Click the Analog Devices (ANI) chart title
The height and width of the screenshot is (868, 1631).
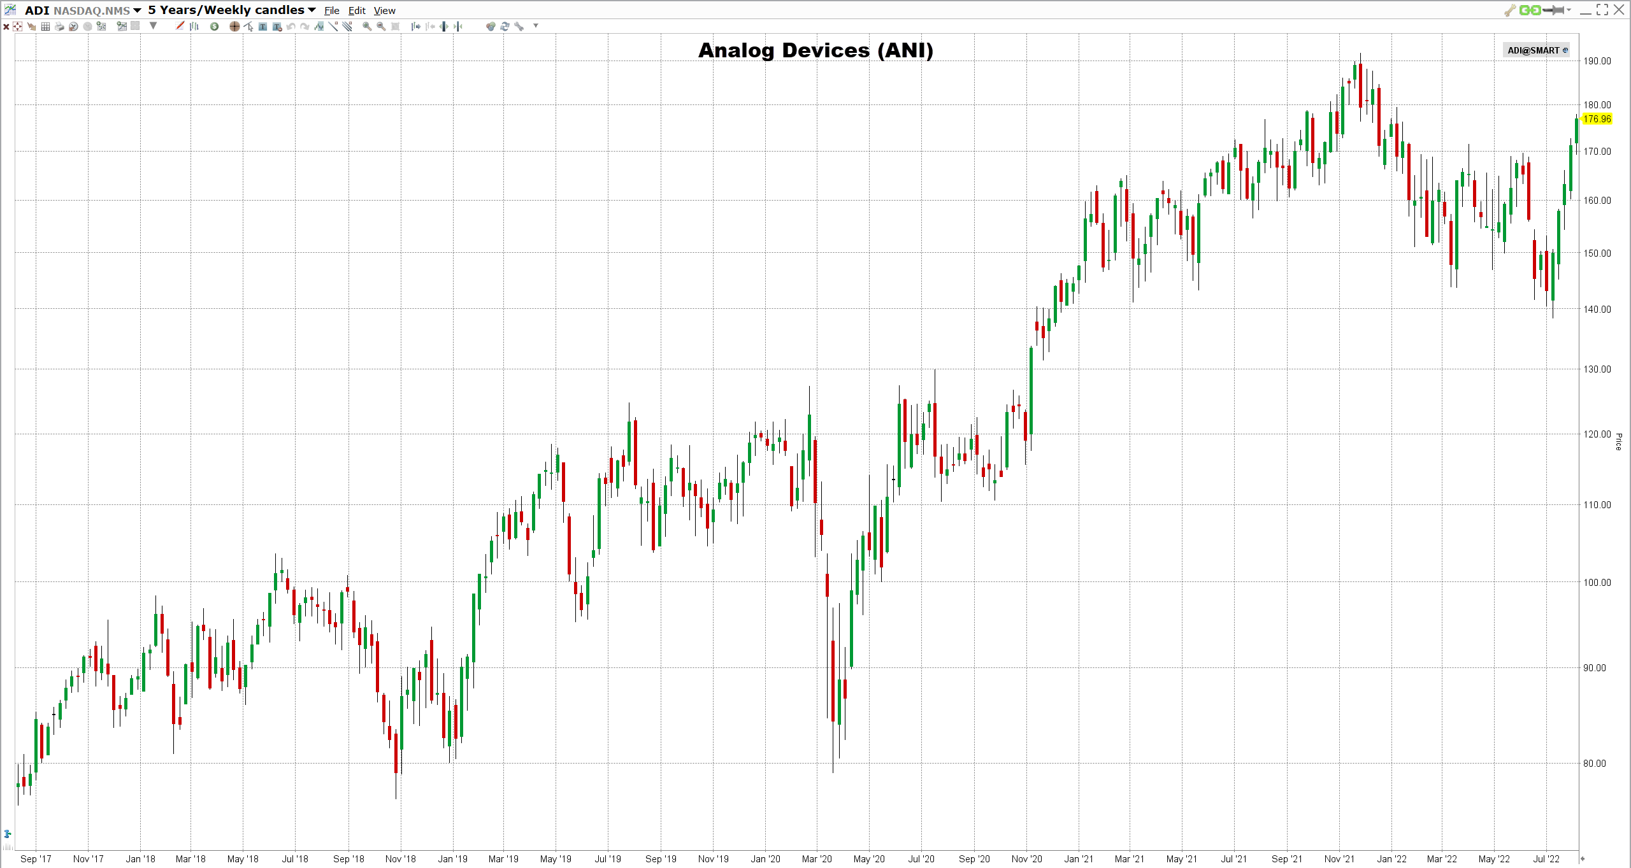tap(815, 50)
